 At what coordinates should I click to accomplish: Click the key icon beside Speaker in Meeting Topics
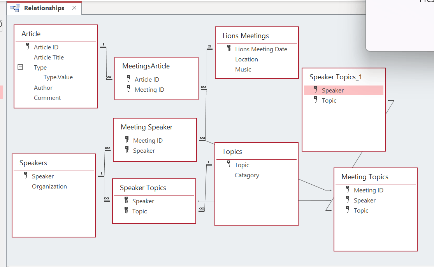(348, 199)
